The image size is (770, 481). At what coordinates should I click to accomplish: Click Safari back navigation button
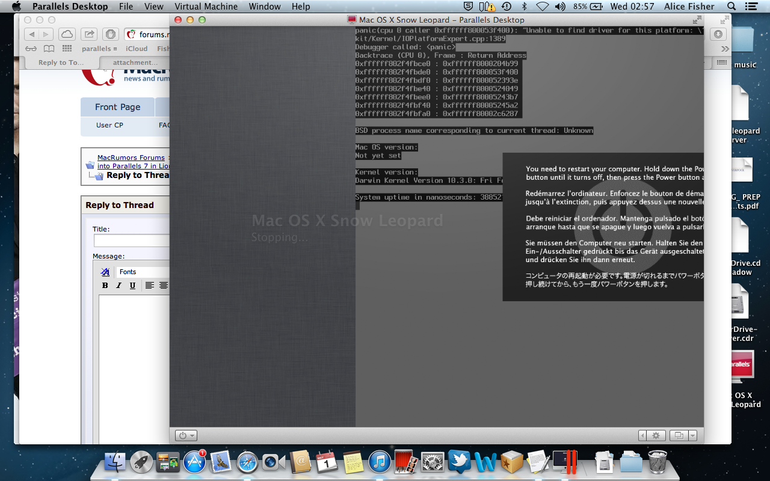pos(32,34)
